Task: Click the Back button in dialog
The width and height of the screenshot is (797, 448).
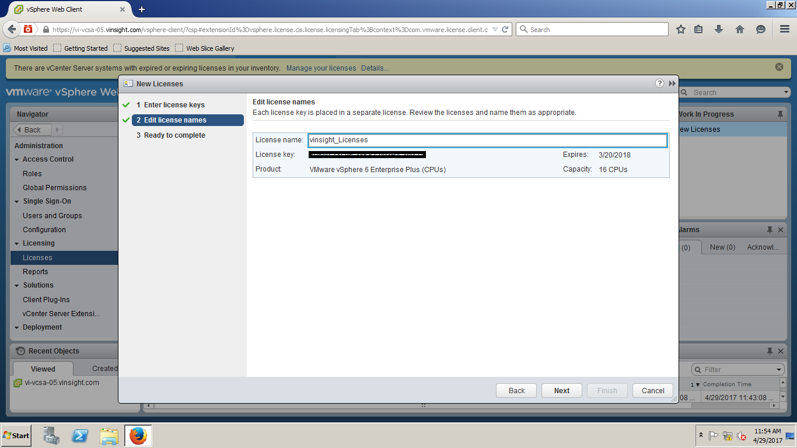Action: 516,391
